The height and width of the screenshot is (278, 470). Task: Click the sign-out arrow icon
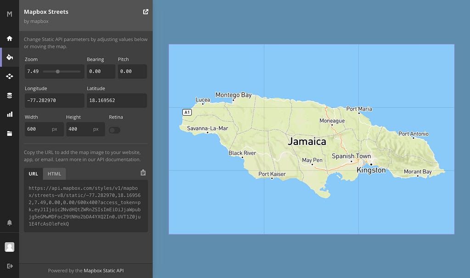[x=9, y=266]
